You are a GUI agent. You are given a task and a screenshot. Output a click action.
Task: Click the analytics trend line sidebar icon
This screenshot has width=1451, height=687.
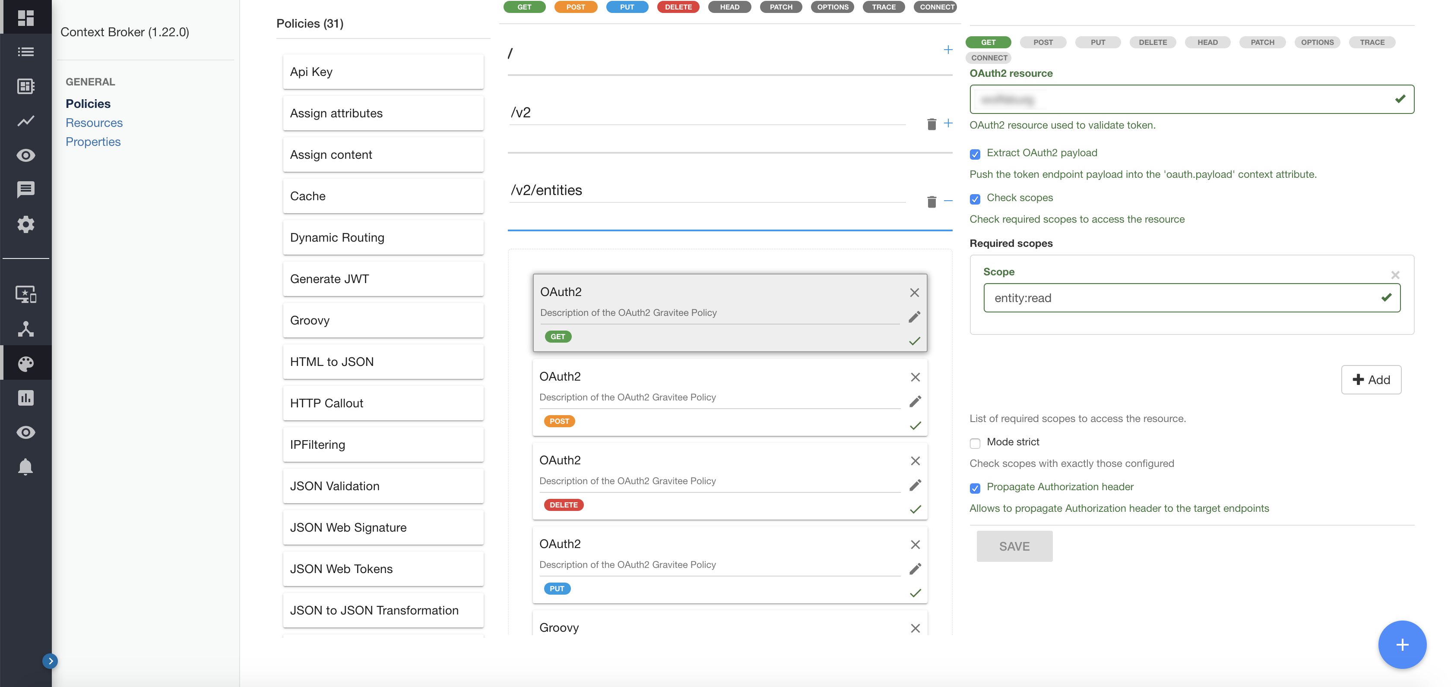(x=26, y=121)
